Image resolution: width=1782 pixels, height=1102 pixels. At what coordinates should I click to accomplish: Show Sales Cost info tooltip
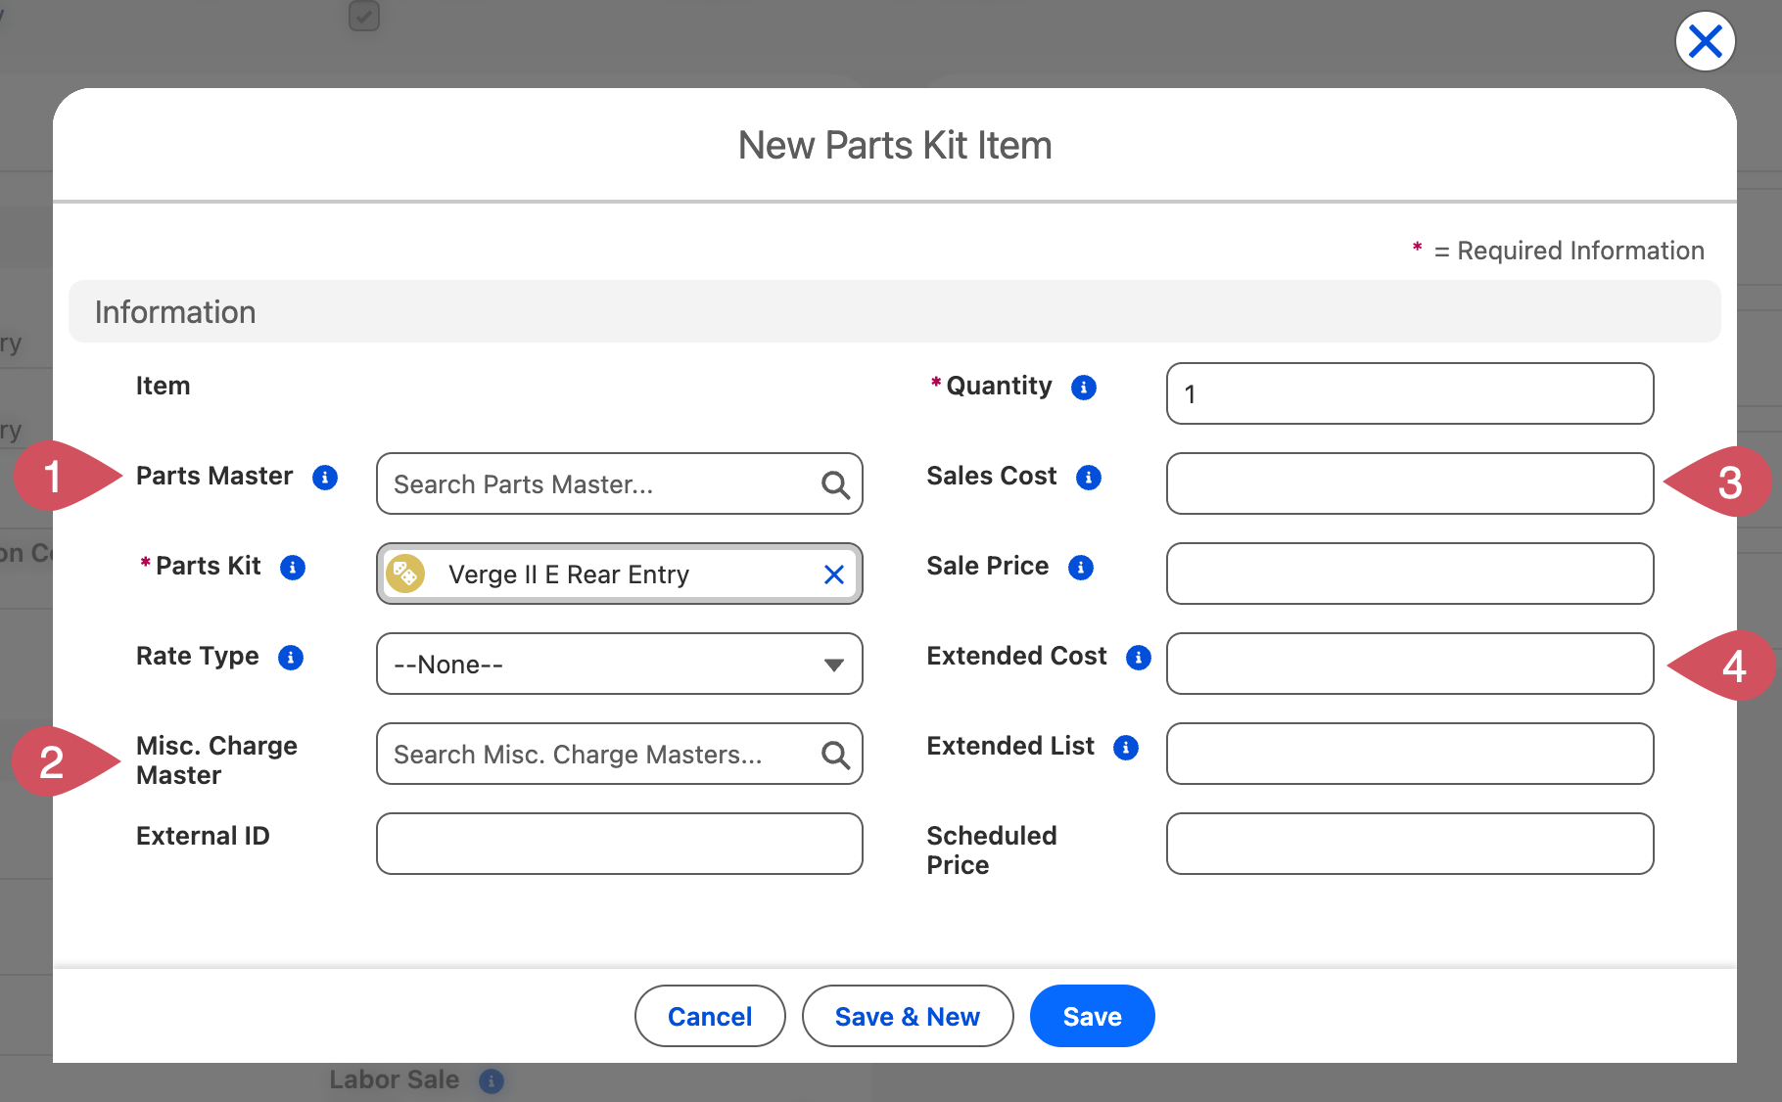tap(1089, 478)
